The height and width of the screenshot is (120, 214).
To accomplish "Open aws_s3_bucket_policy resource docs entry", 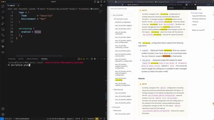I will (x=123, y=51).
